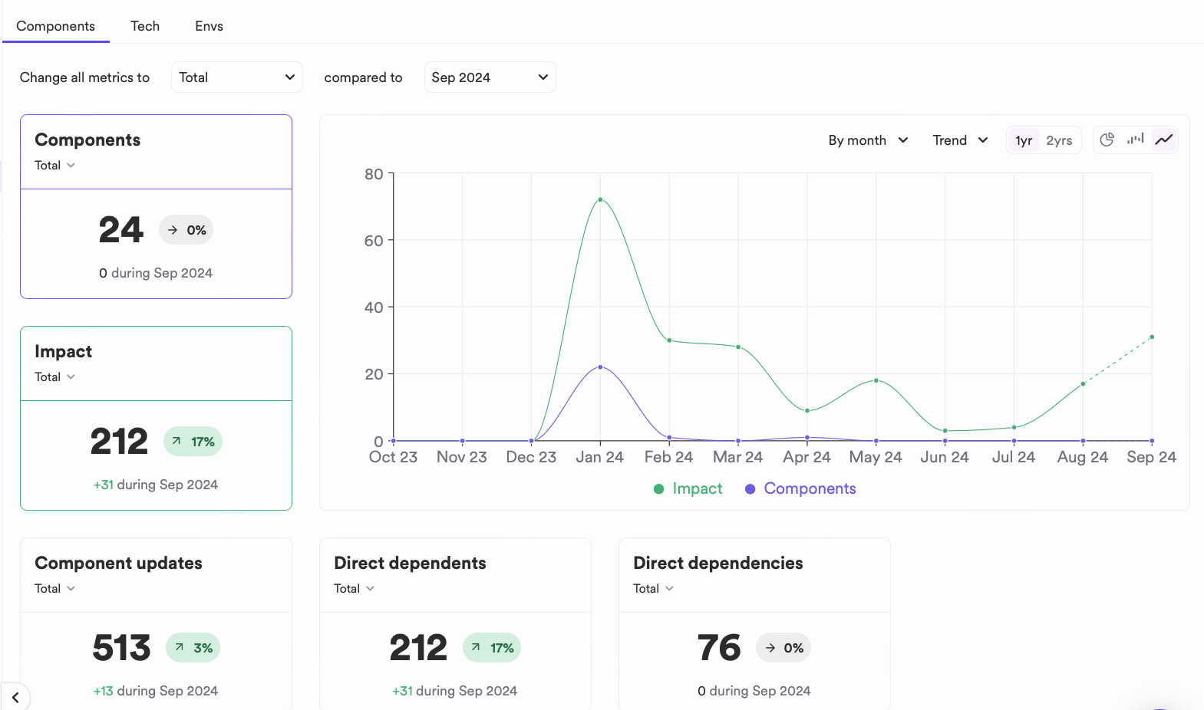Switch chart to pie view icon
This screenshot has height=710, width=1204.
1107,140
